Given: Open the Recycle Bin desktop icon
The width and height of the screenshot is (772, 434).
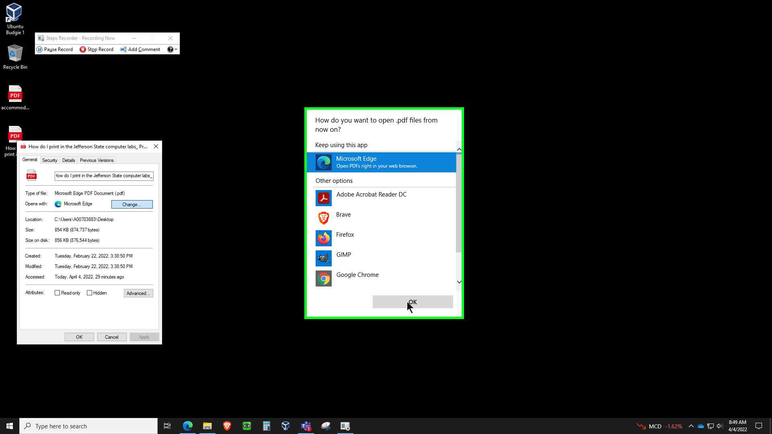Looking at the screenshot, I should coord(15,57).
